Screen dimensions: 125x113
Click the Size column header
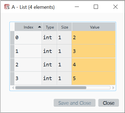(x=65, y=27)
